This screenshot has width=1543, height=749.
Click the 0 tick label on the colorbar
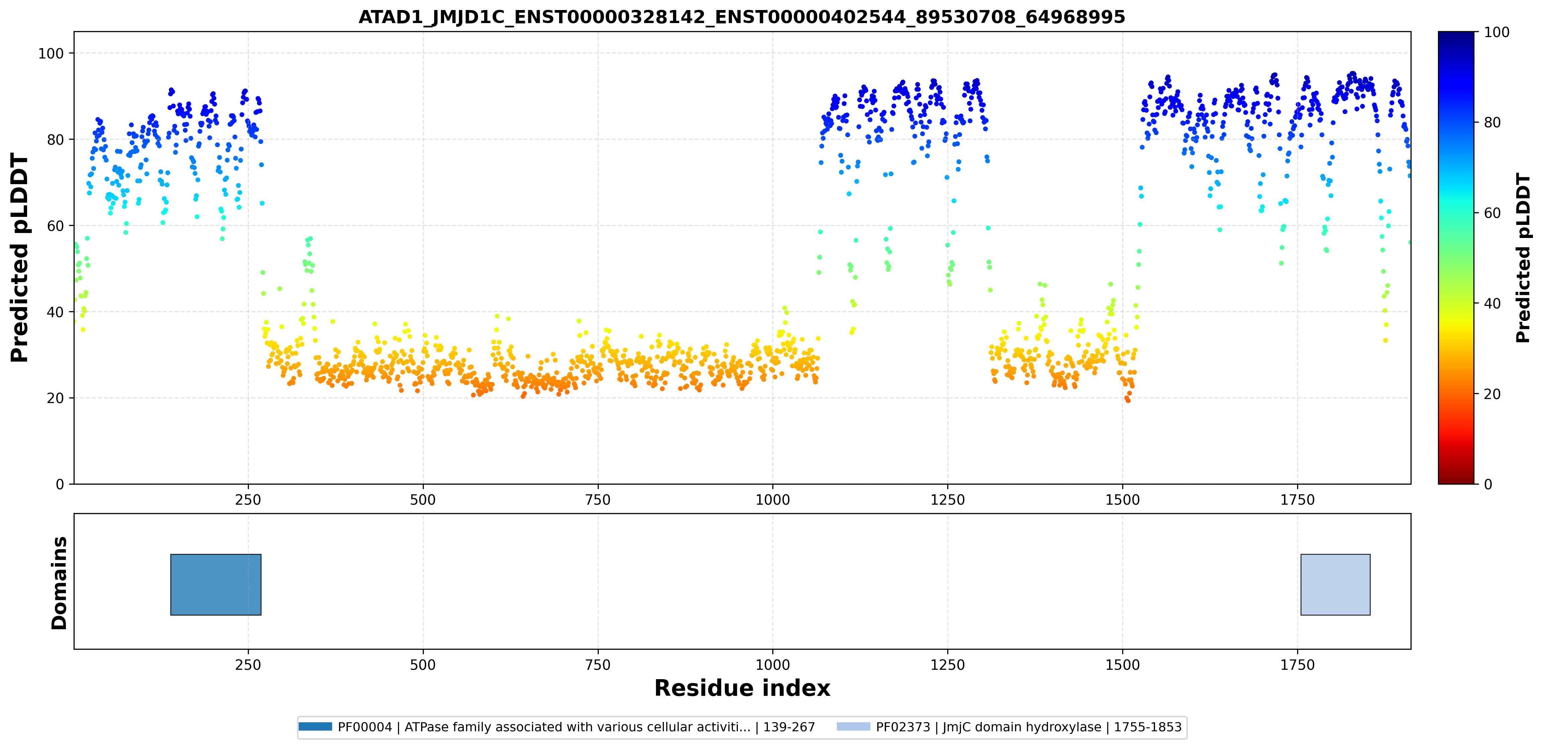click(1488, 484)
